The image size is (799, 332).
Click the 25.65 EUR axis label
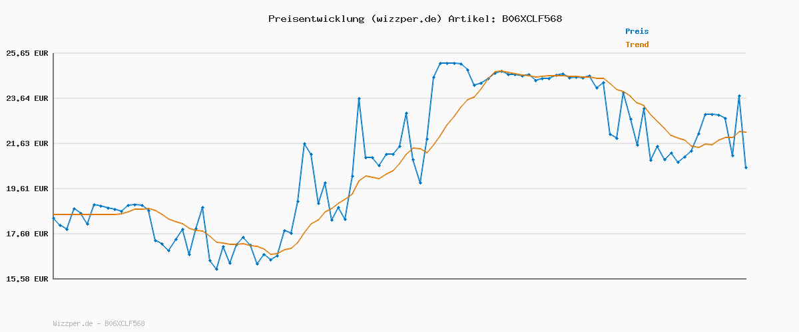(27, 53)
